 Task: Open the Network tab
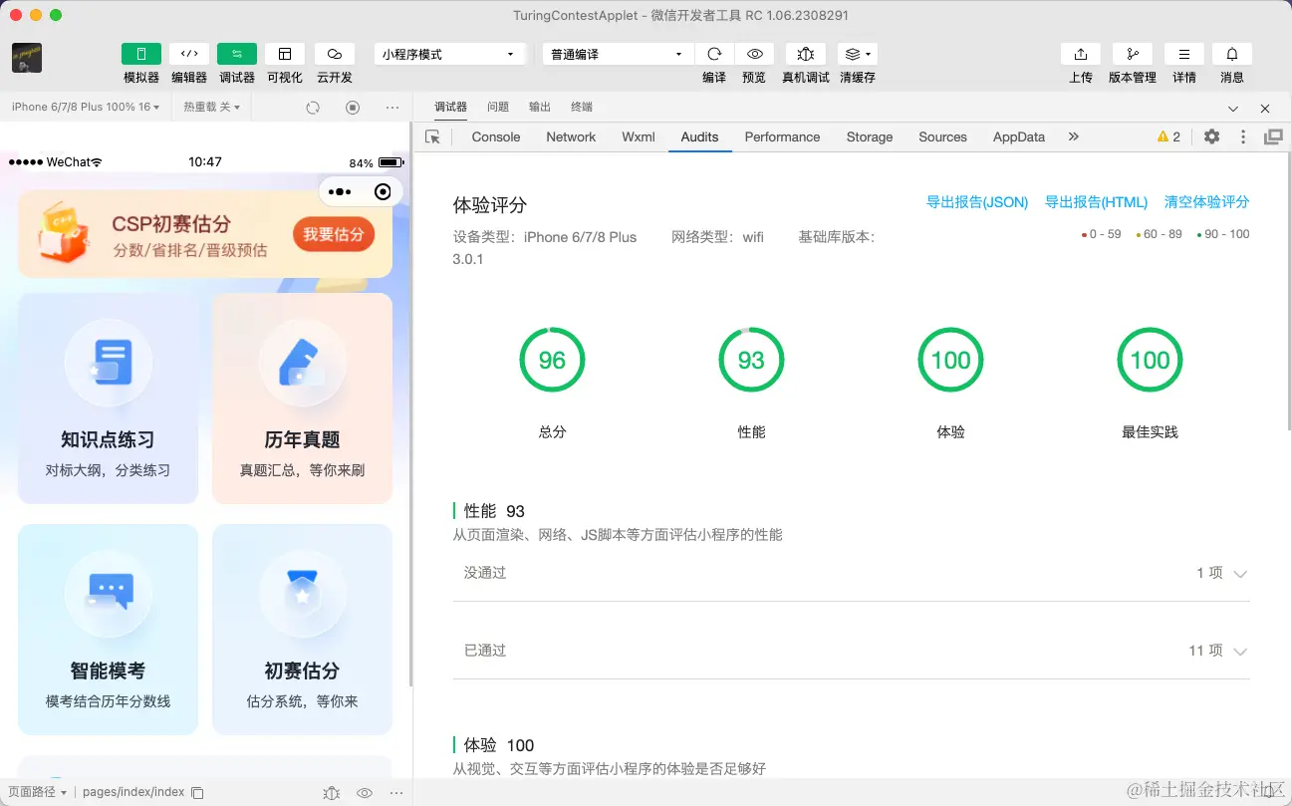571,136
